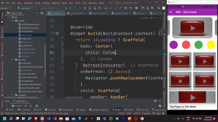Show hidden editor tabs dropdown

click(x=160, y=13)
